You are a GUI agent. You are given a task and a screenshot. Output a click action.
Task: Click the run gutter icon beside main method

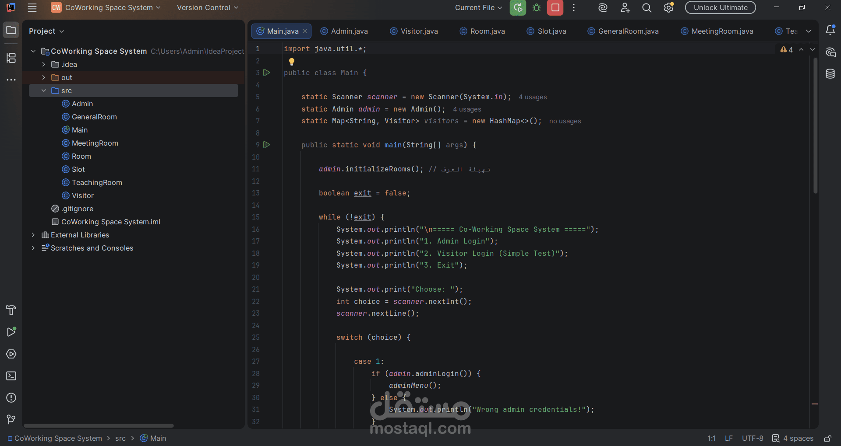point(266,145)
